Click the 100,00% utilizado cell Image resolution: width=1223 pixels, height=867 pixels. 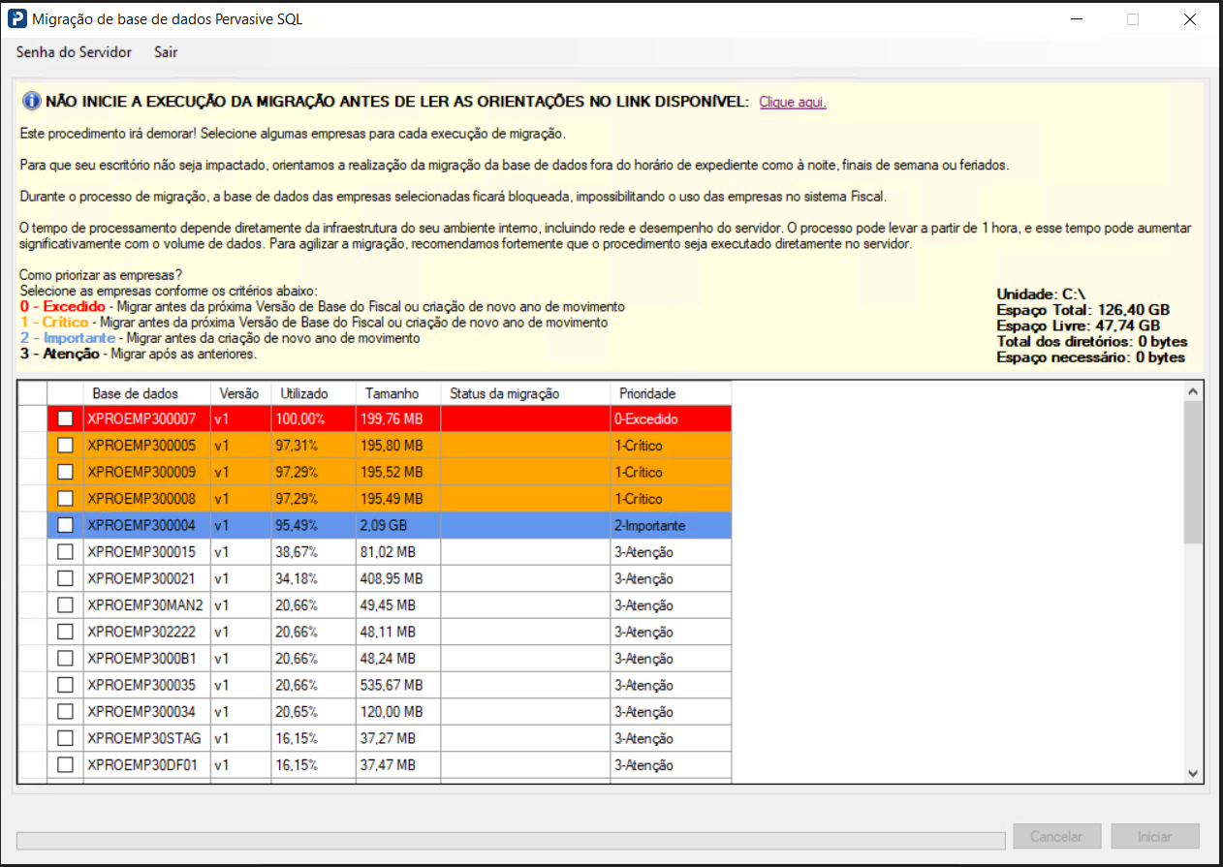pos(312,419)
